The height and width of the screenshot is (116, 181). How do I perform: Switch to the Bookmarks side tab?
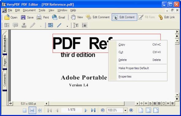[5, 43]
